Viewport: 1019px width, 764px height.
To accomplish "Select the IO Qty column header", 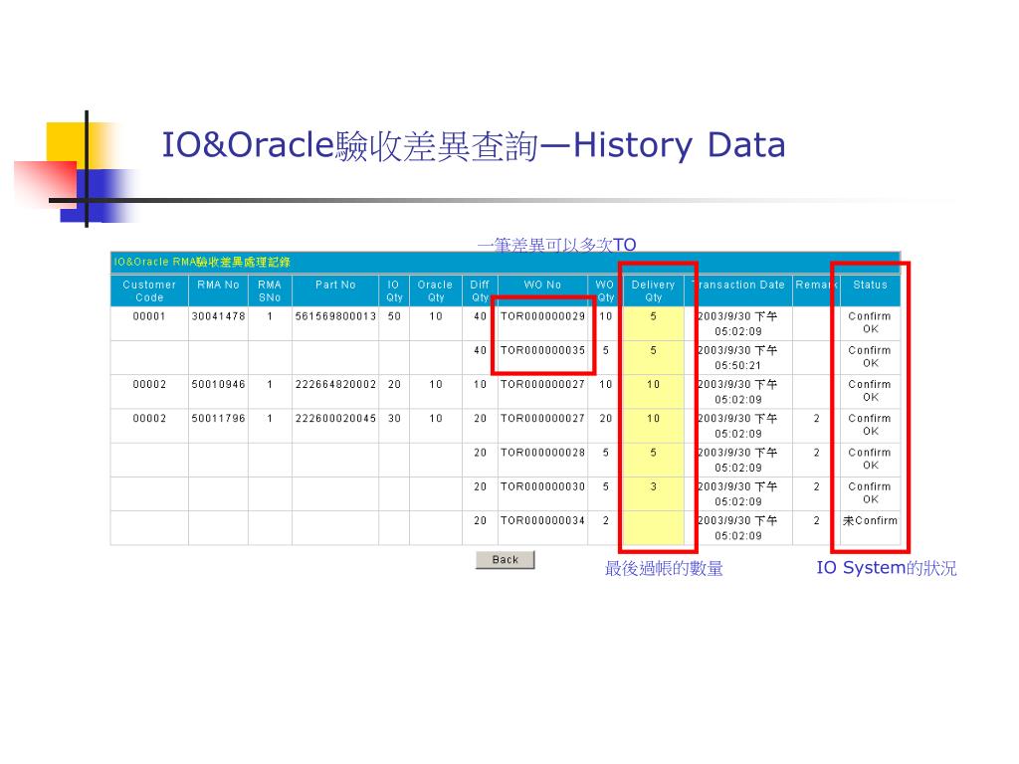I will point(394,291).
